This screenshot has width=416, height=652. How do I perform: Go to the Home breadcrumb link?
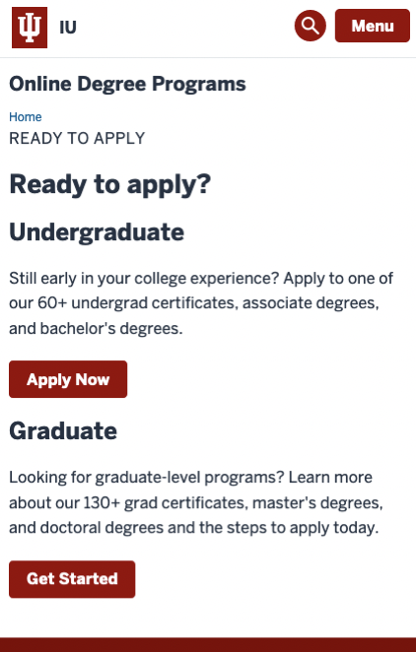coord(26,117)
